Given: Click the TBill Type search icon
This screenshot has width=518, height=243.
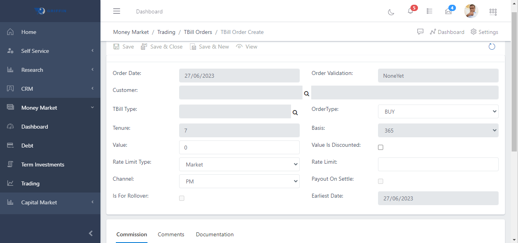Looking at the screenshot, I should click(295, 112).
